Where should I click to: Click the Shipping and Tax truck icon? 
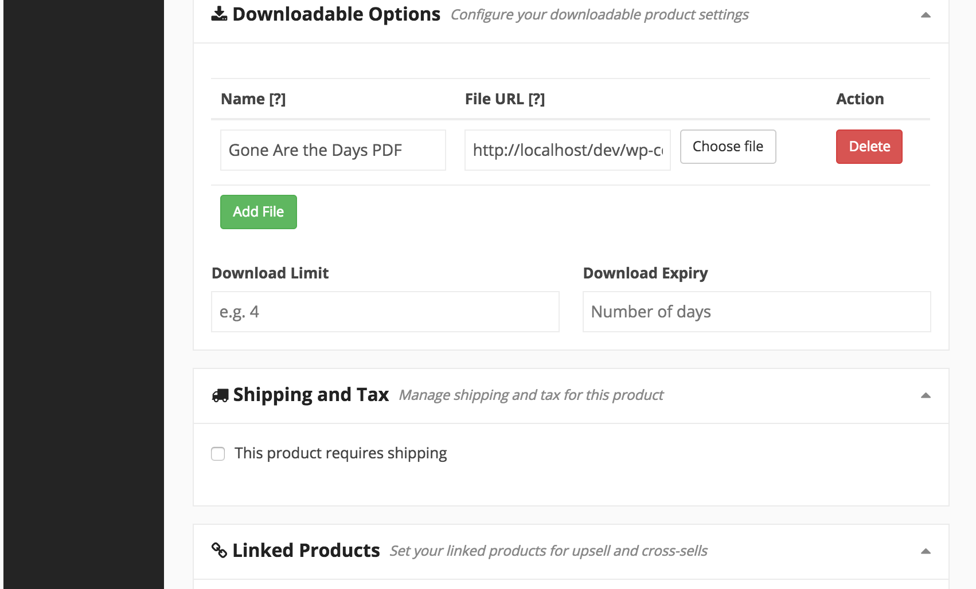[220, 395]
